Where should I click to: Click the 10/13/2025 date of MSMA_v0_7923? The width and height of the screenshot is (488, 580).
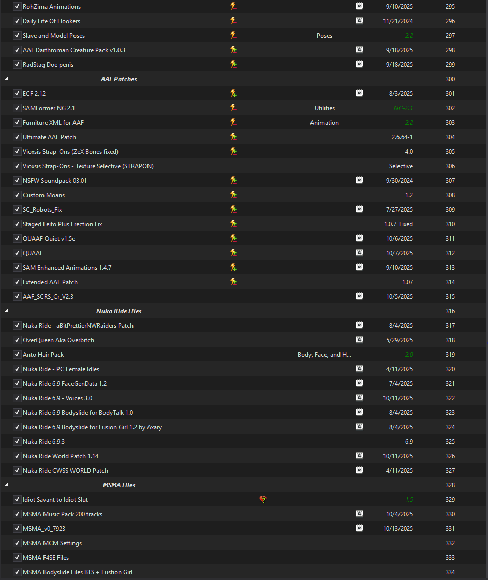pos(398,529)
